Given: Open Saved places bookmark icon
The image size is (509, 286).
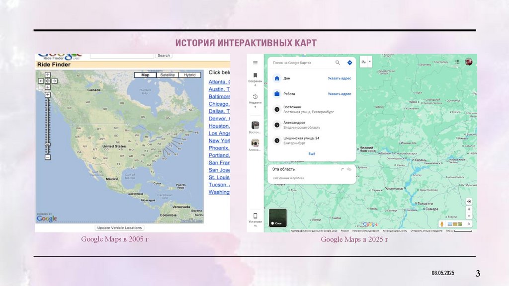Looking at the screenshot, I should pos(255,75).
